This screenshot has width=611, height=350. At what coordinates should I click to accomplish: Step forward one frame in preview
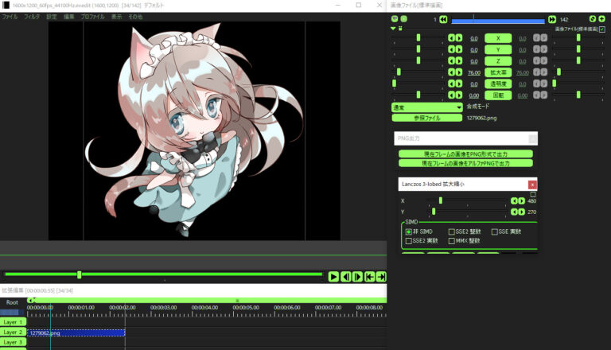tap(358, 276)
